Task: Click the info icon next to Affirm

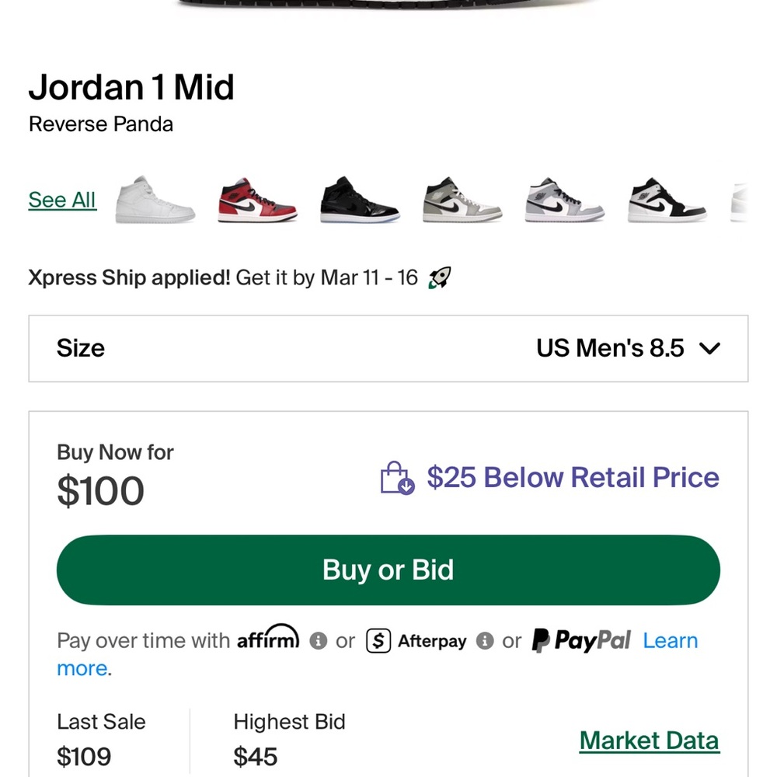Action: click(319, 641)
